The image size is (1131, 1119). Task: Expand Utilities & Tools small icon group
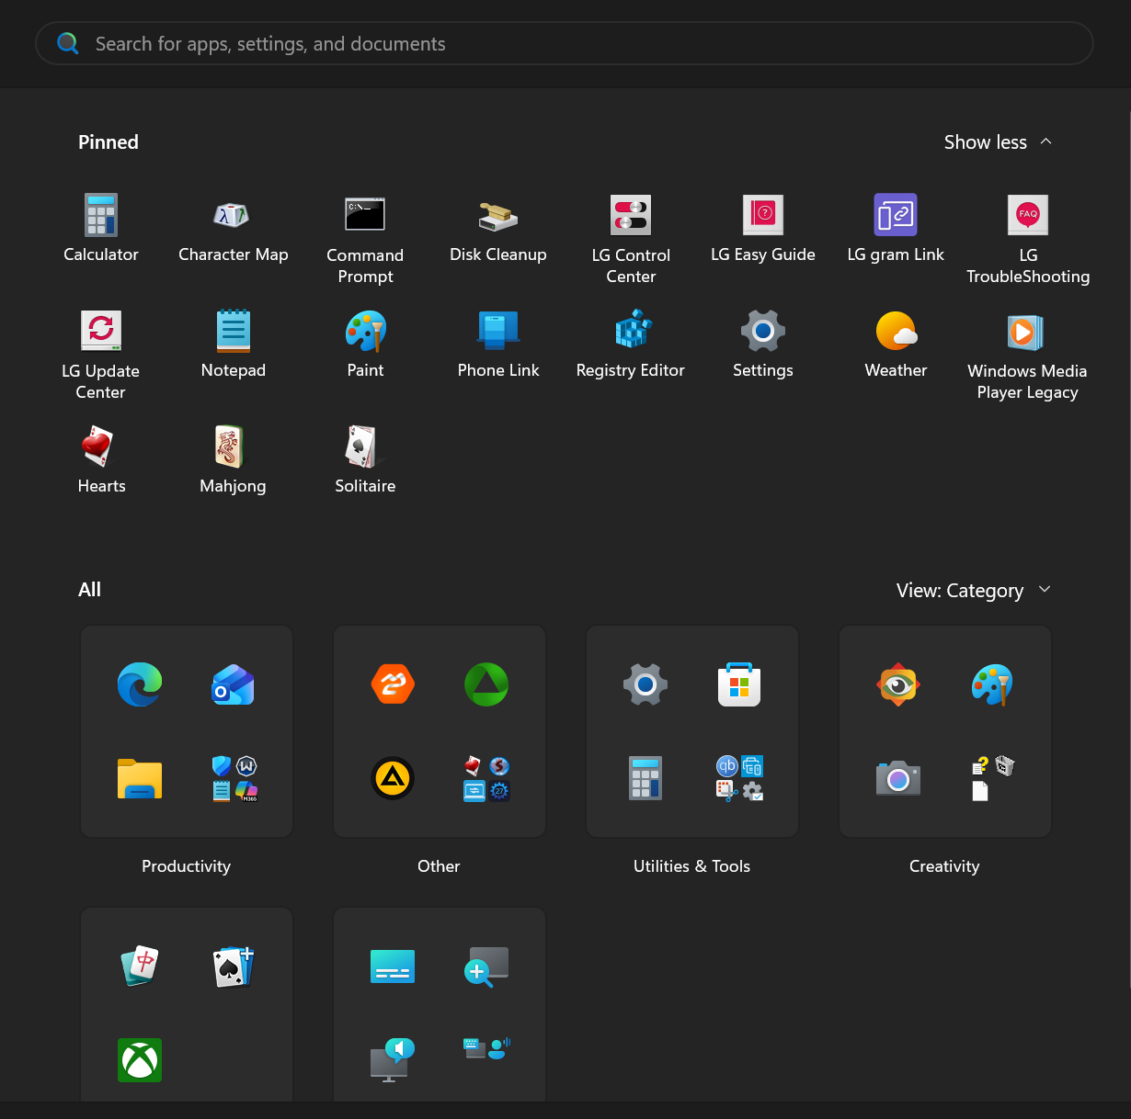(x=739, y=778)
